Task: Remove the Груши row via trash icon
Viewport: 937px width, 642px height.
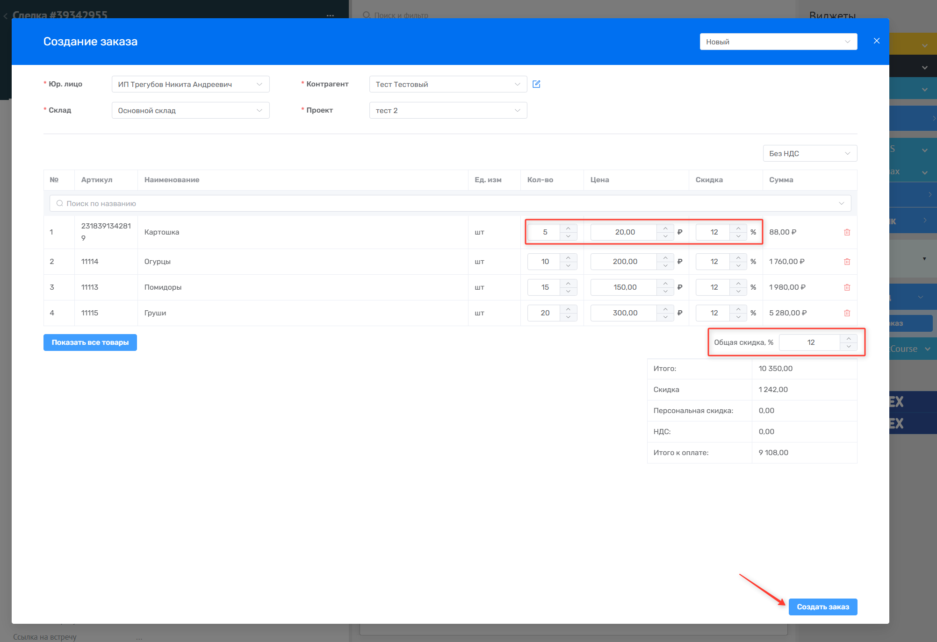Action: tap(847, 313)
